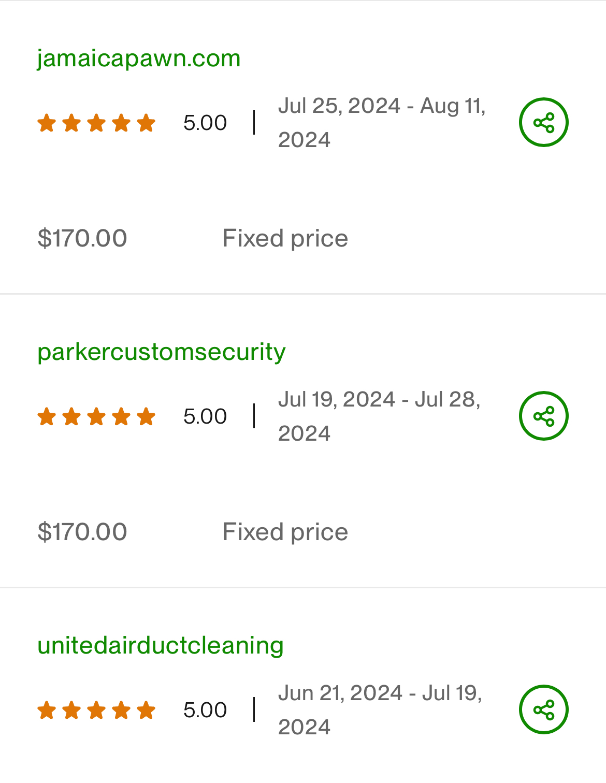
Task: Click the $170.00 amount under jamaicapawn.com
Action: click(x=82, y=238)
